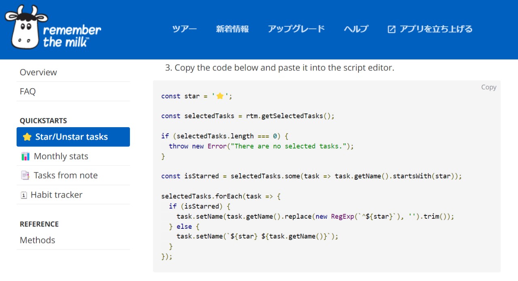The image size is (518, 281).
Task: Select the Star/Unstar tasks label
Action: click(x=72, y=137)
